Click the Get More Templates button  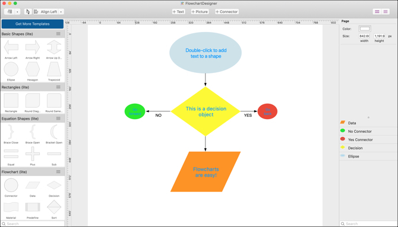[x=33, y=24]
